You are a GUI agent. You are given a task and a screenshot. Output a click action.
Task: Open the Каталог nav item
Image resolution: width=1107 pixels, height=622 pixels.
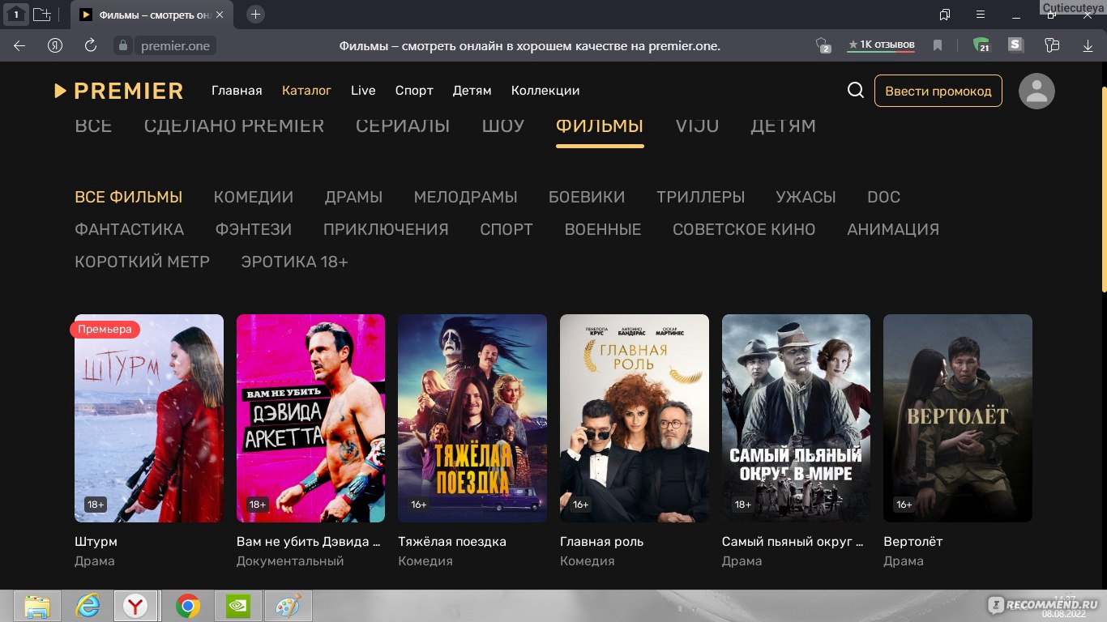click(306, 91)
